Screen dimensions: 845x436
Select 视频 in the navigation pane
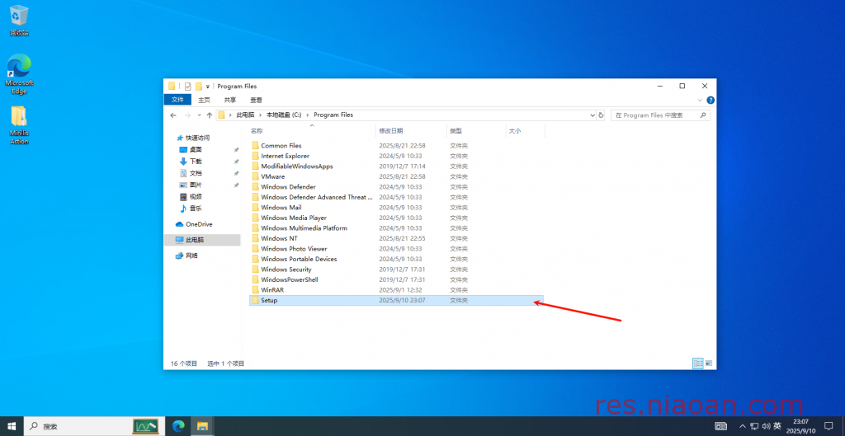191,197
